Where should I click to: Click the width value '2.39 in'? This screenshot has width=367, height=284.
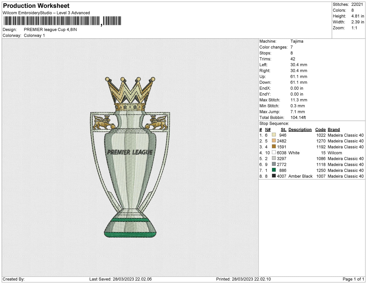358,22
